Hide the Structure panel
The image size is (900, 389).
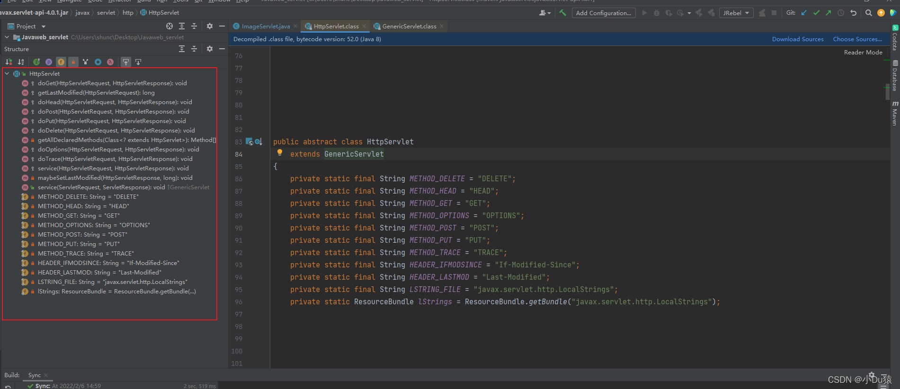[x=222, y=49]
